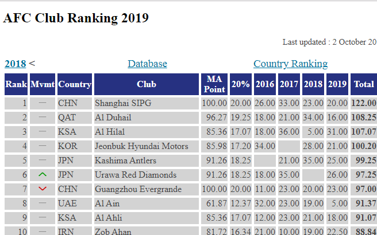Click the no-movement dash for Al Hilal
The height and width of the screenshot is (235, 377).
[43, 131]
